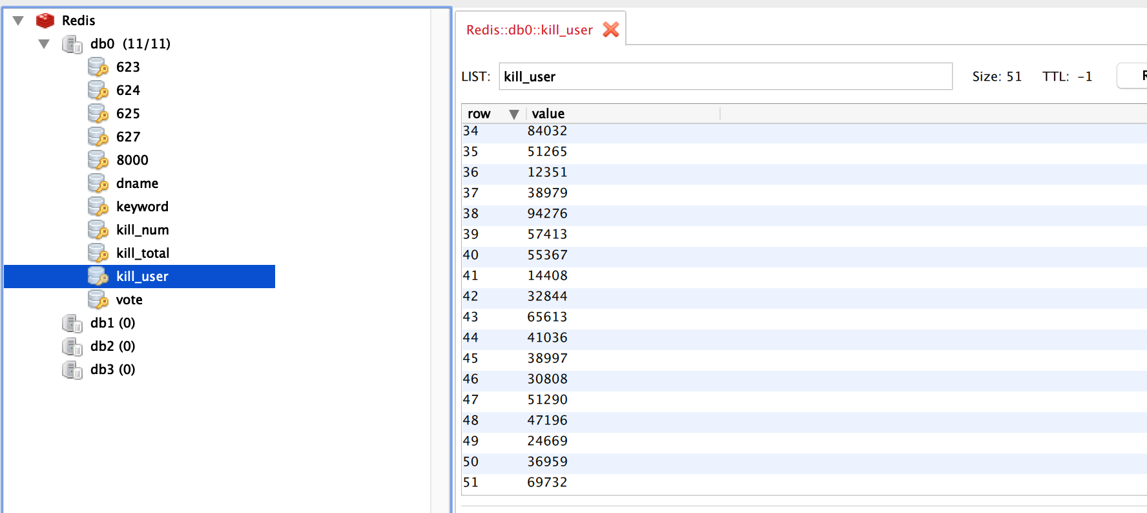The width and height of the screenshot is (1147, 513).
Task: Click the key icon beside 8000
Action: tap(98, 160)
